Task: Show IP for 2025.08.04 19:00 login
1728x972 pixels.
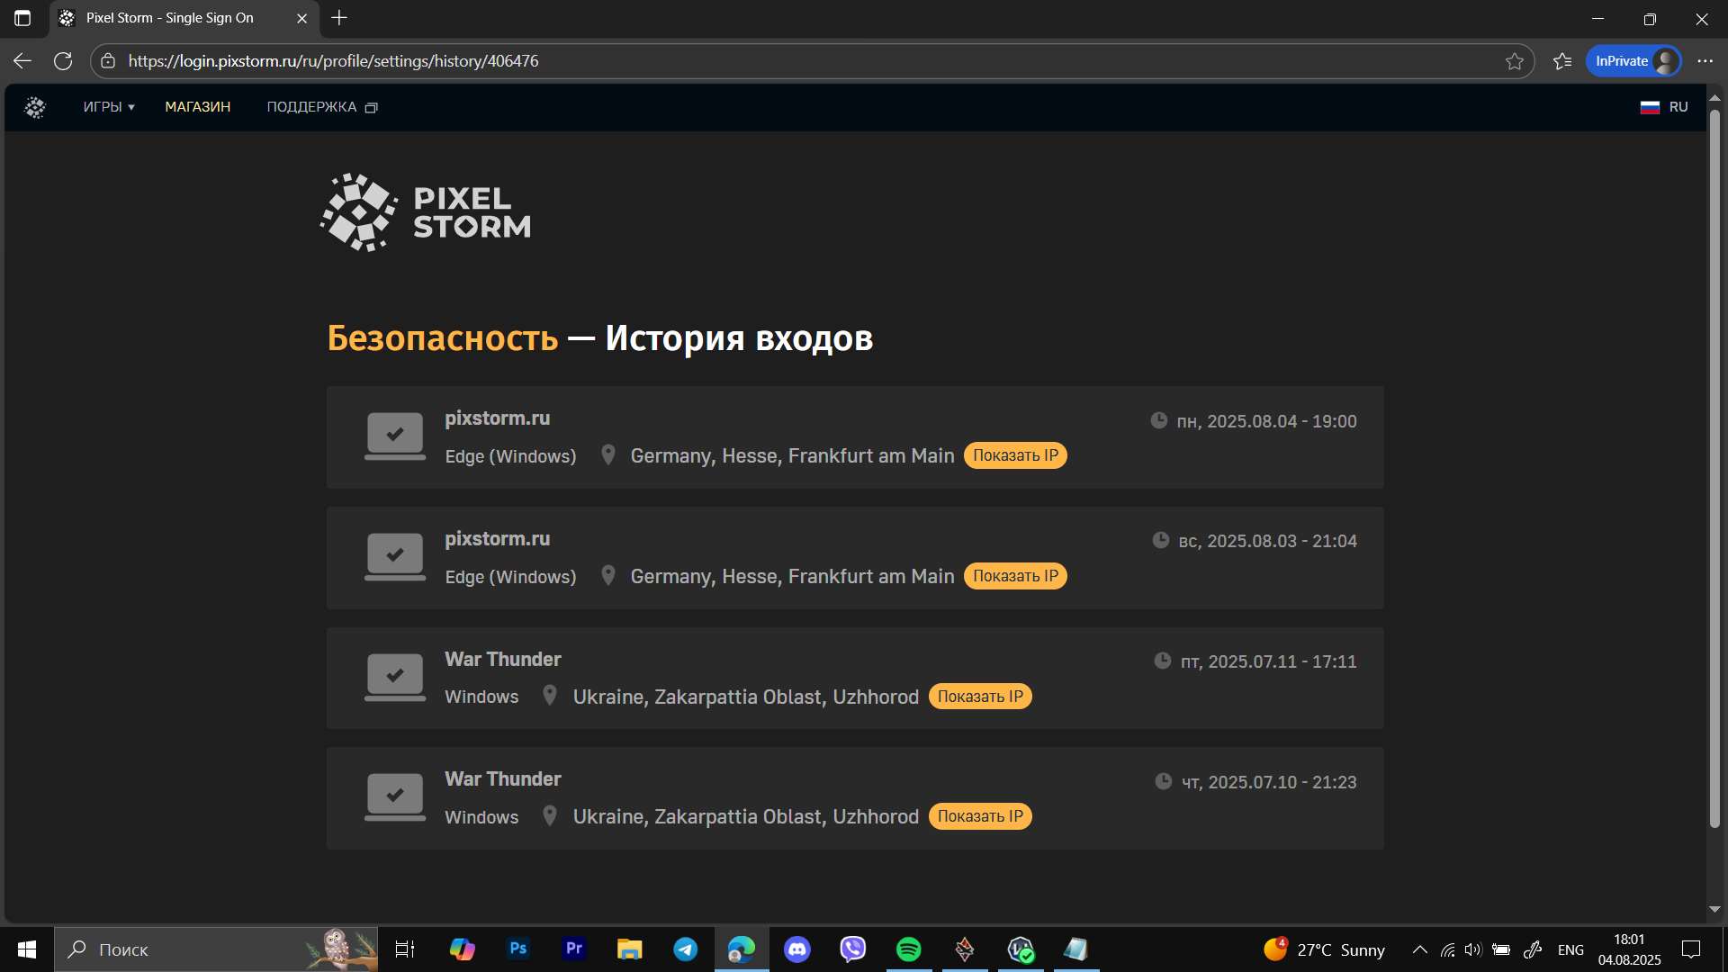Action: click(1015, 455)
